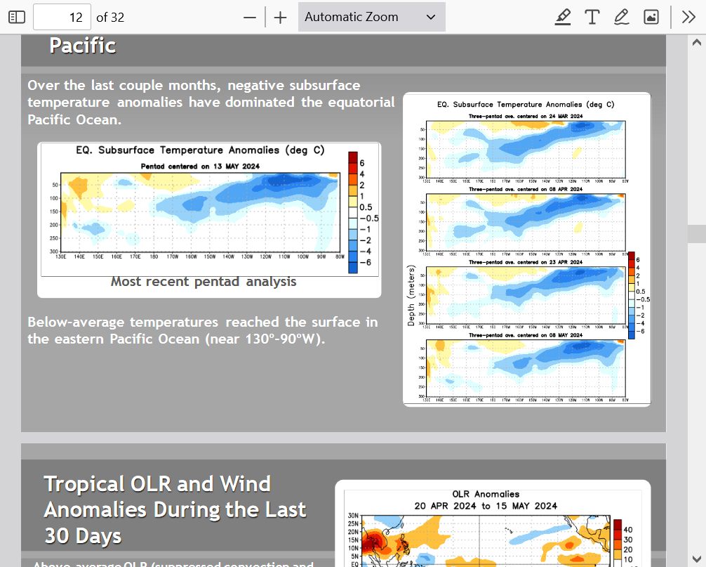The width and height of the screenshot is (706, 567).
Task: Open the Automatic Zoom dropdown
Action: (x=371, y=17)
